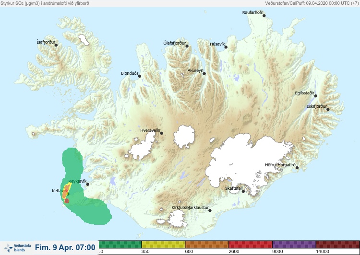This screenshot has height=255, width=360.
Task: Click the Egilsstaðir station dot
Action: pyautogui.click(x=315, y=96)
